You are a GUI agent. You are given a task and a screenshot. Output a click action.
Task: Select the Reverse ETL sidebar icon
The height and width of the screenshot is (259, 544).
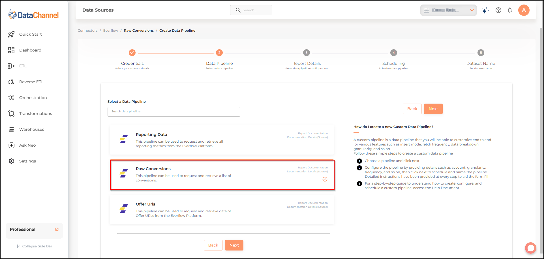(x=11, y=82)
